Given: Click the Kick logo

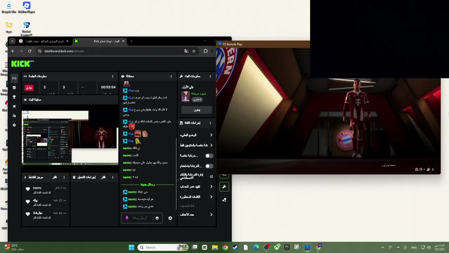Looking at the screenshot, I should click(x=22, y=63).
